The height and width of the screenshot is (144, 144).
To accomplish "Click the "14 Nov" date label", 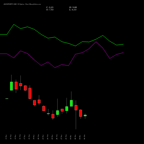I will [20, 137].
